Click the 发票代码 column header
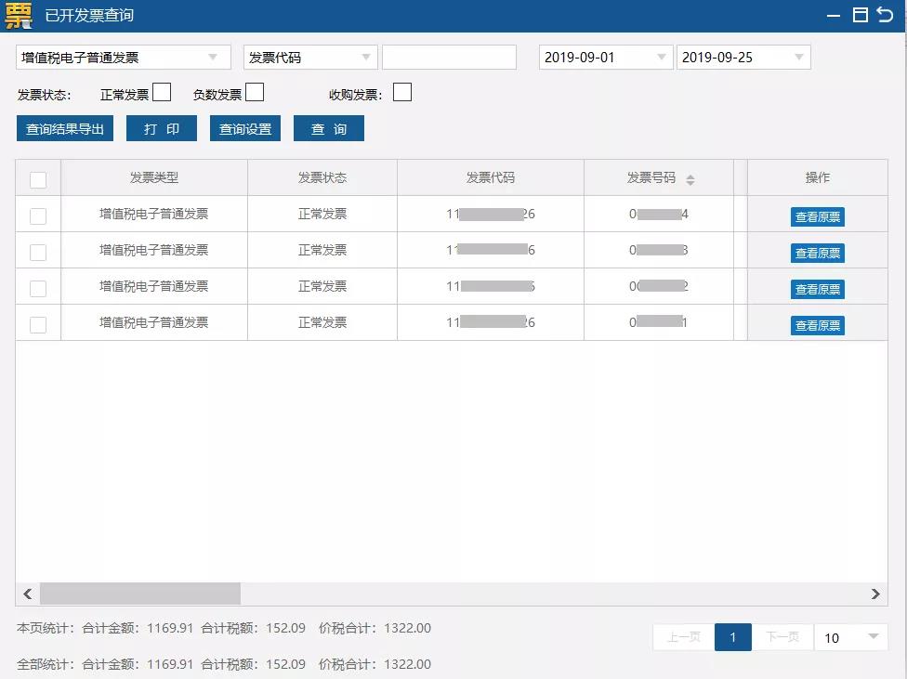The width and height of the screenshot is (907, 679). click(491, 177)
